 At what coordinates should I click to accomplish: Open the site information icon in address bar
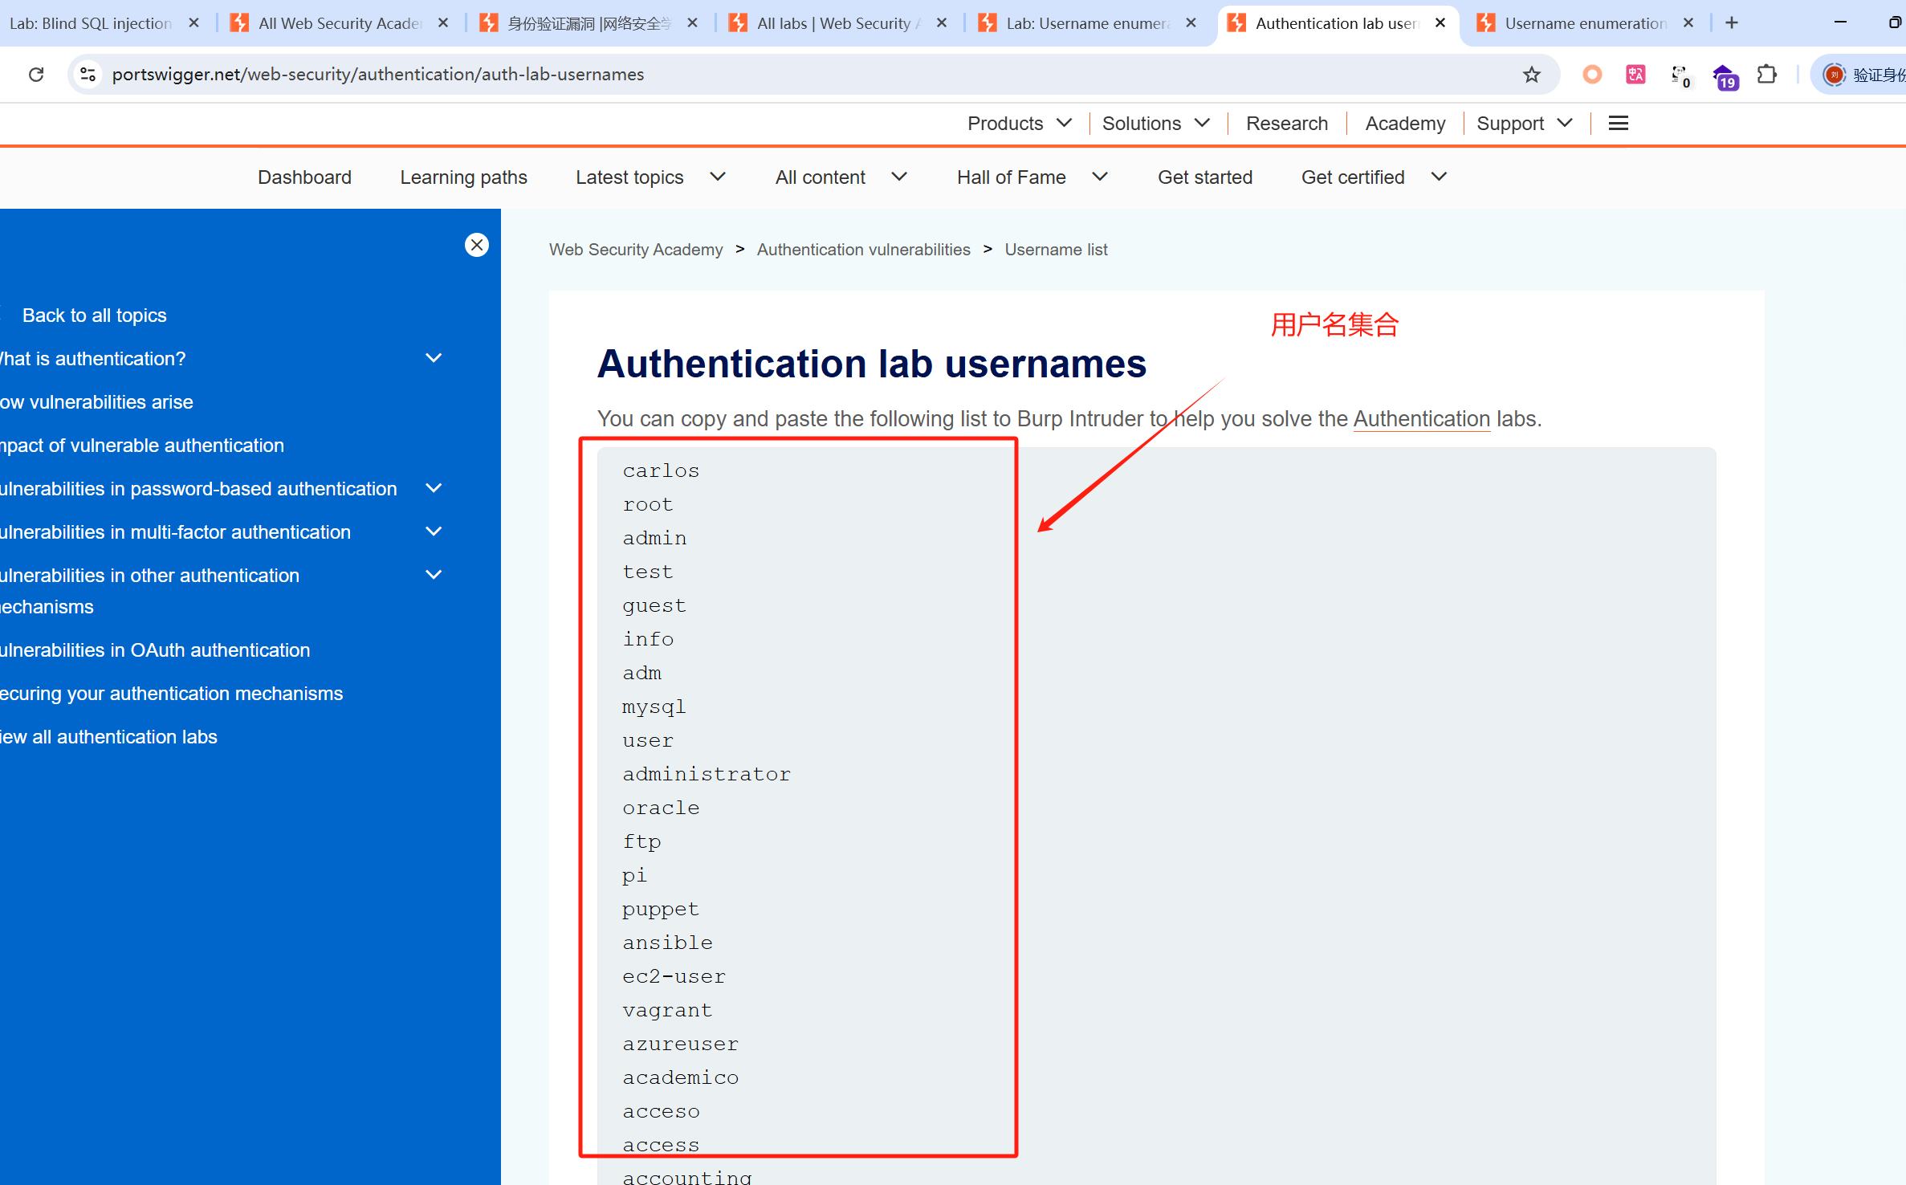pos(88,75)
